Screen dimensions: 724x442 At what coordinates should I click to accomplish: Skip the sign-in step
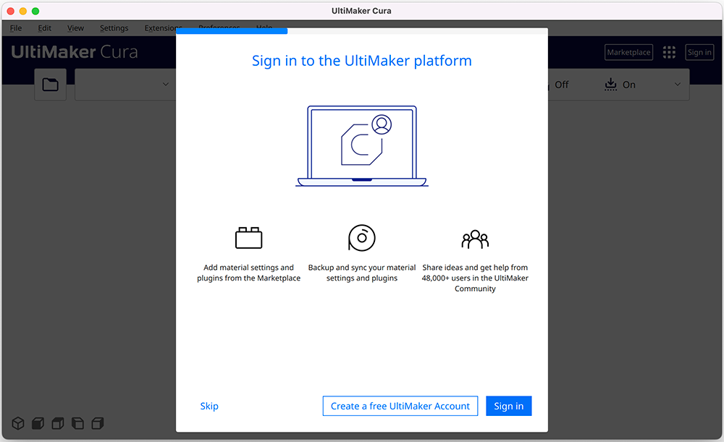(x=209, y=406)
